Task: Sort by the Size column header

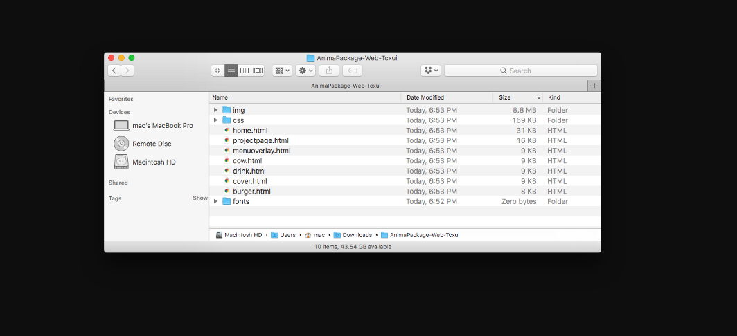Action: tap(517, 97)
